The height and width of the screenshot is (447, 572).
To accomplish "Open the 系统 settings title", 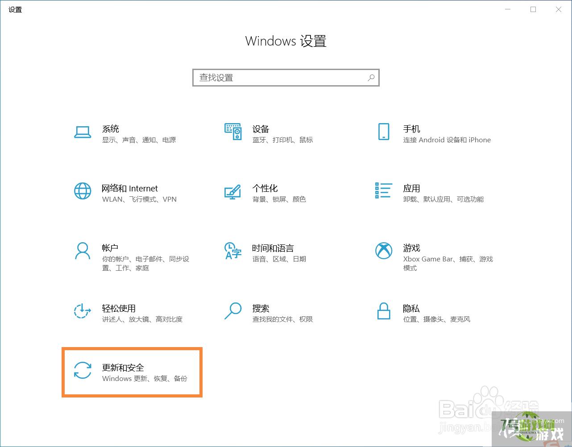I will point(111,129).
